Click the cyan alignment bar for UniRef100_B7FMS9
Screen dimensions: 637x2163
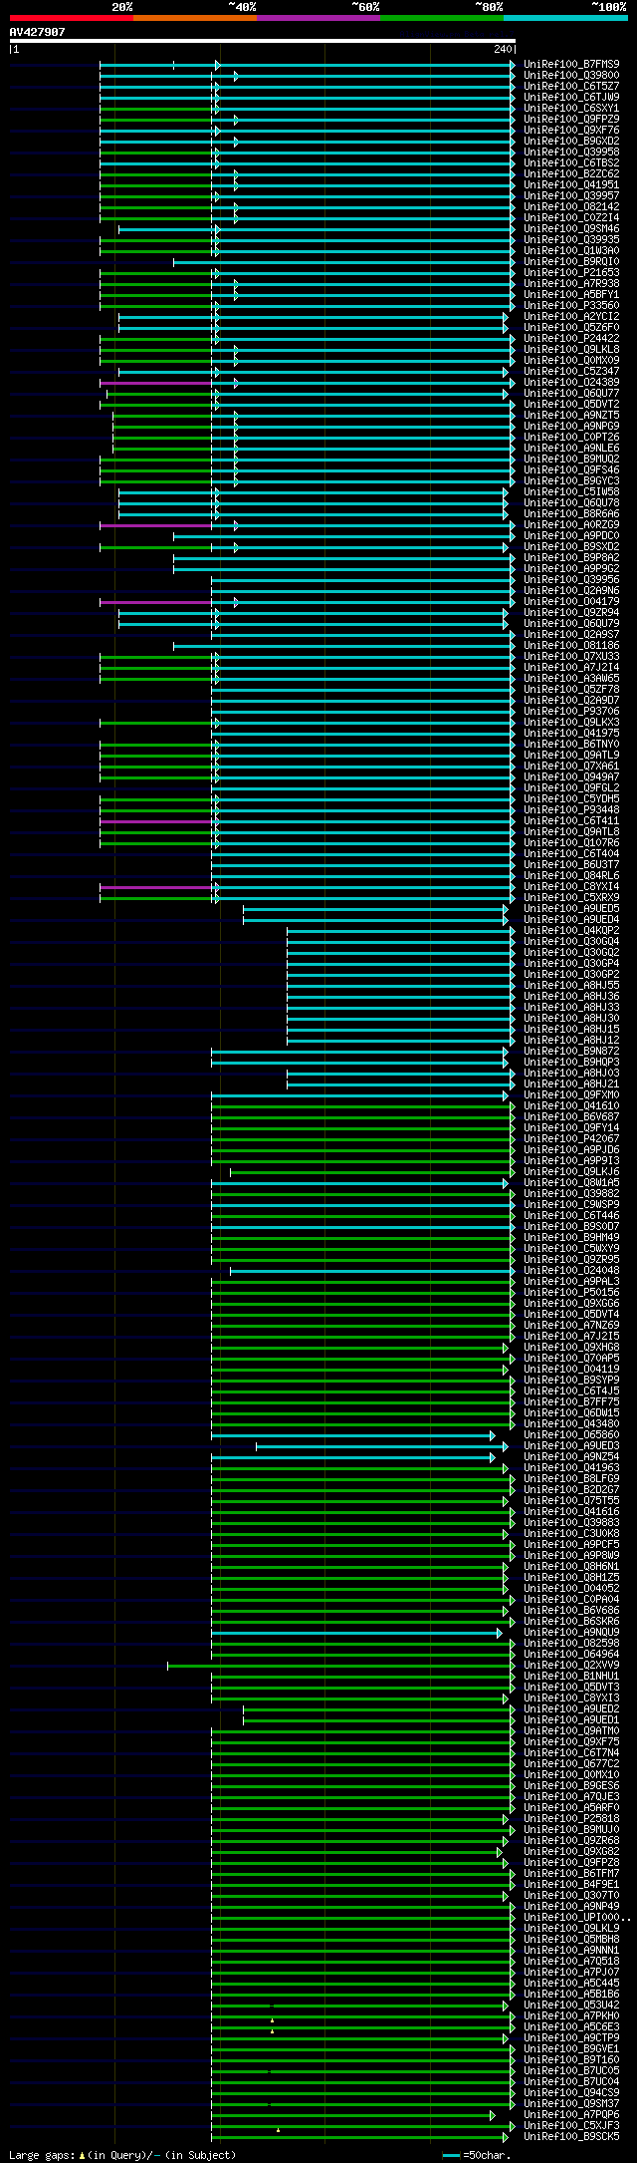click(x=308, y=65)
